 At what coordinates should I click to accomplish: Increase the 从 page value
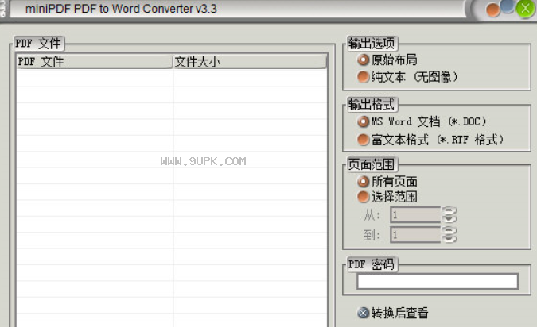click(x=449, y=211)
